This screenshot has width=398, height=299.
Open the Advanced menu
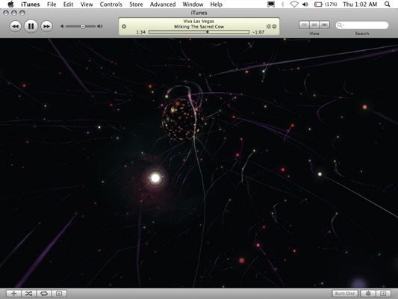tap(163, 4)
